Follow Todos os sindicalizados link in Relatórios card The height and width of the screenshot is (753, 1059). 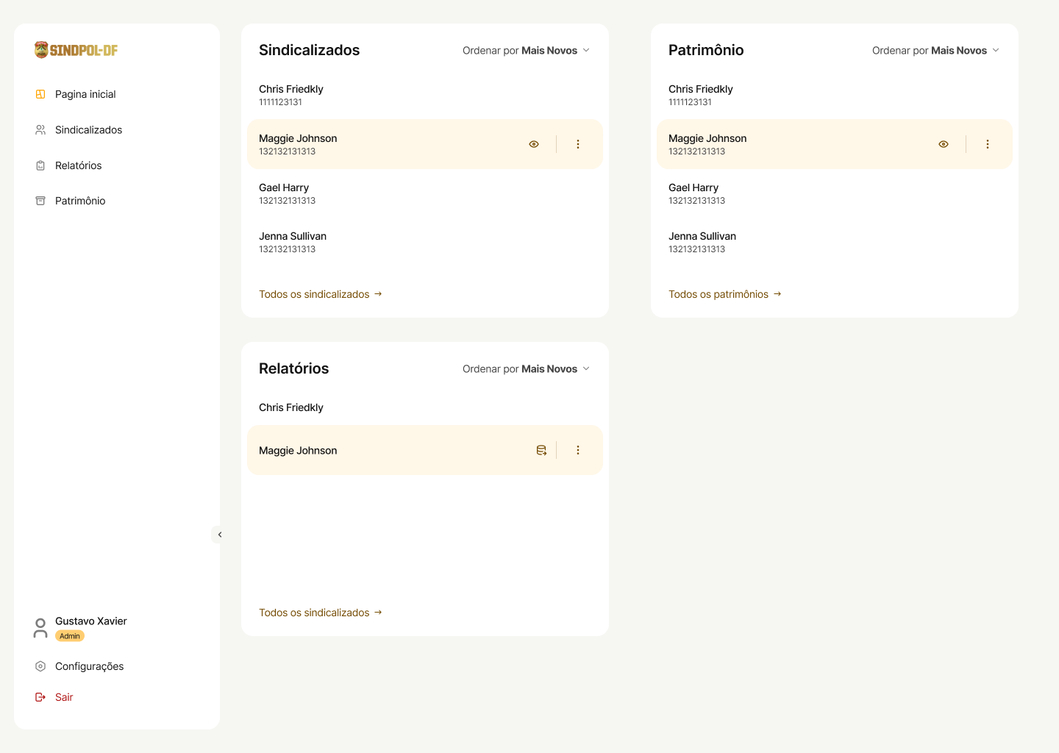321,613
